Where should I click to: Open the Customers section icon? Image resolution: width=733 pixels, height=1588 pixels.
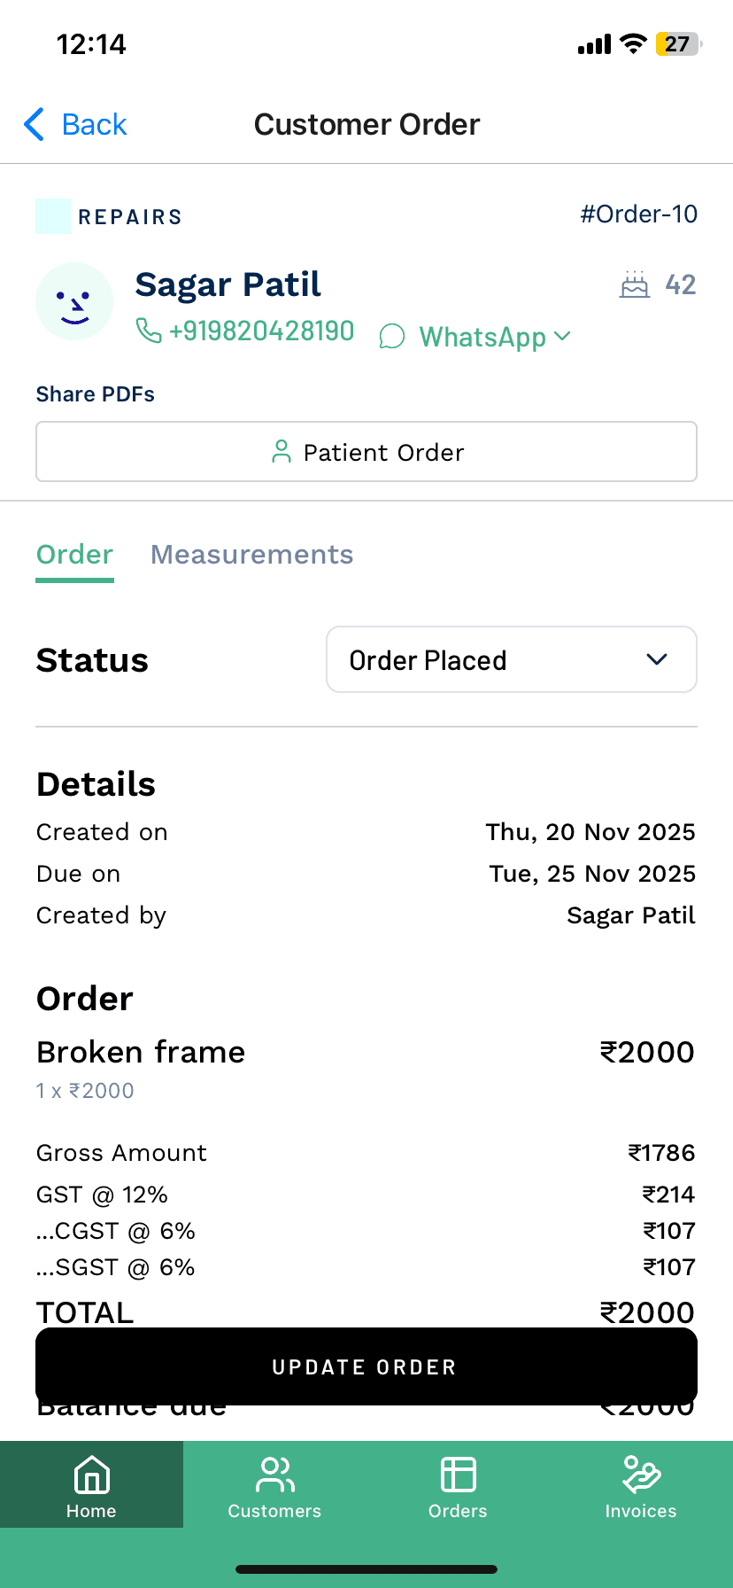coord(274,1475)
